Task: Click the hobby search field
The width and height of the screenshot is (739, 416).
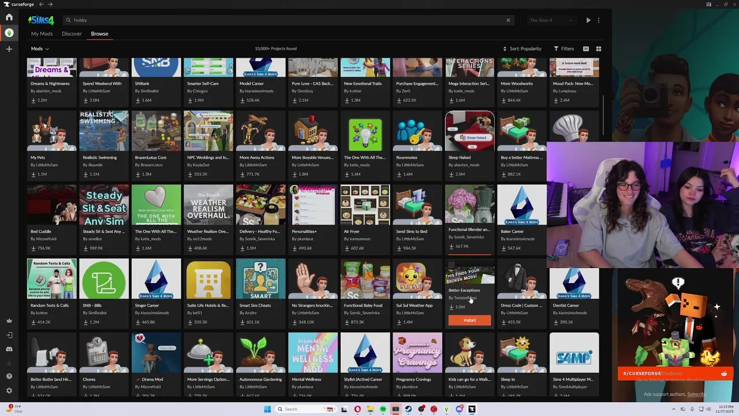Action: point(288,20)
